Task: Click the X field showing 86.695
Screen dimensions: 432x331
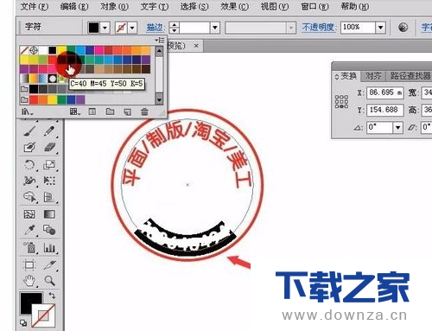Action: tap(385, 92)
